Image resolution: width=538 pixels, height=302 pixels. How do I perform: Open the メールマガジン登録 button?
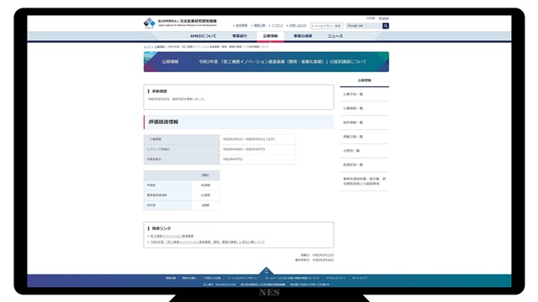tap(327, 26)
